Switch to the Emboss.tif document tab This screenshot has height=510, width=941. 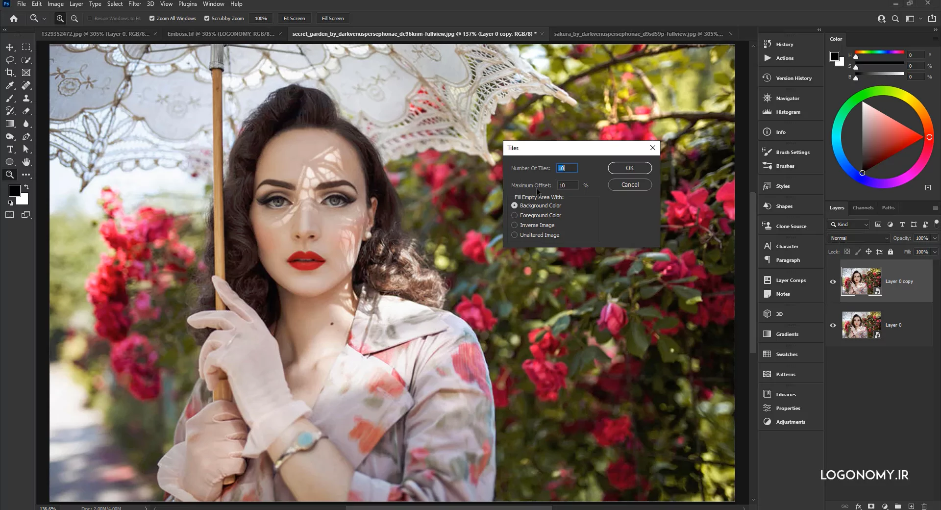click(x=221, y=34)
